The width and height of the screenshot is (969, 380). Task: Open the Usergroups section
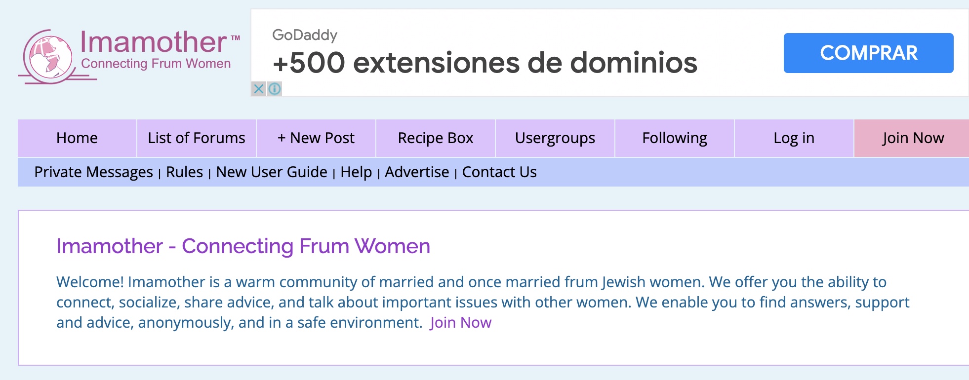click(x=555, y=138)
